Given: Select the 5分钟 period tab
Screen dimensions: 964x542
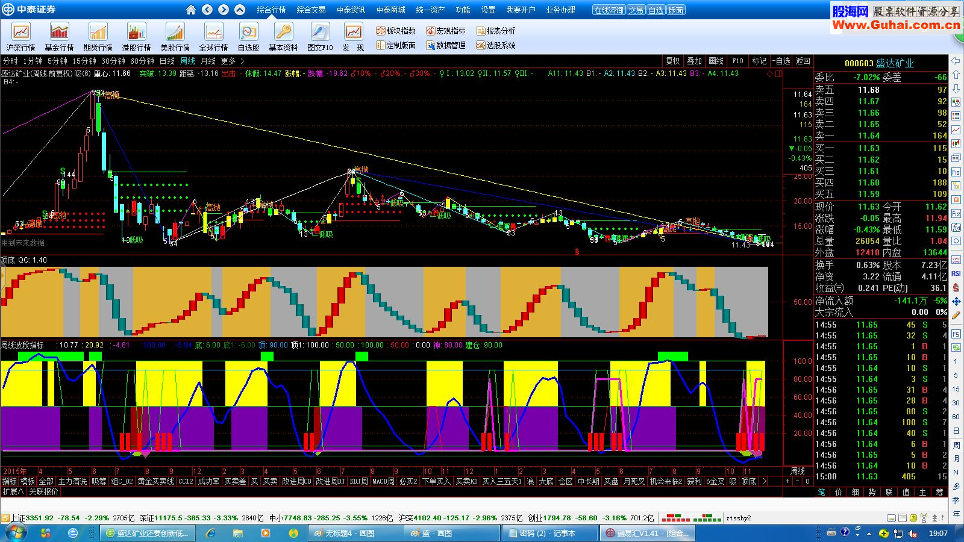Looking at the screenshot, I should [x=57, y=61].
